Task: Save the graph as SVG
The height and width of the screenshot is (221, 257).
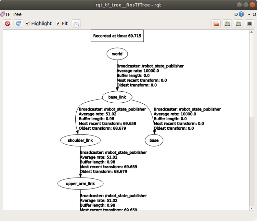Action: [238, 23]
